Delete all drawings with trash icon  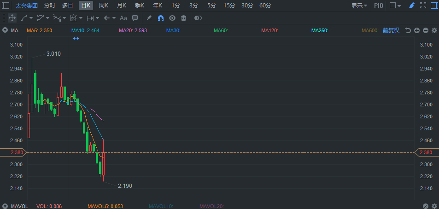(183, 18)
